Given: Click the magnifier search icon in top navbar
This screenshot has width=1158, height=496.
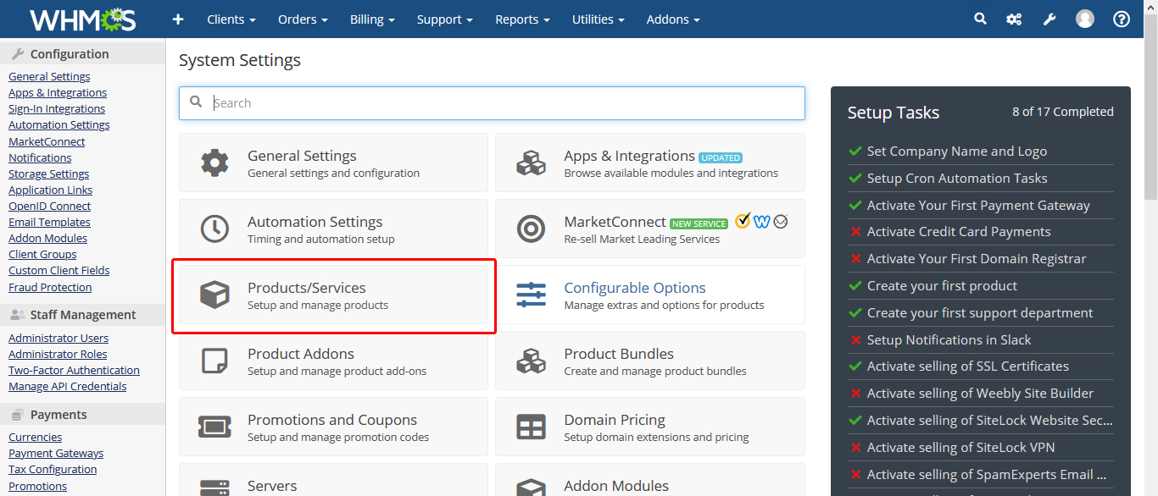Looking at the screenshot, I should (980, 19).
